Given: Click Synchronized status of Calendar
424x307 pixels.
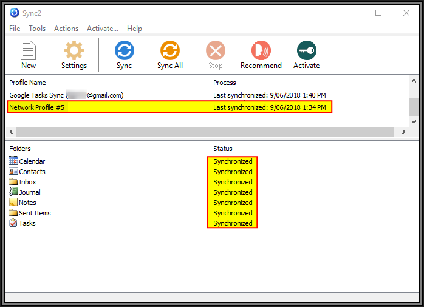Looking at the screenshot, I should pos(233,161).
